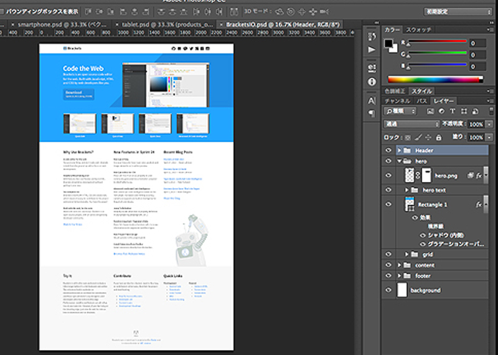Open the Color panel flyout menu
Viewport: 498px width, 355px height.
coord(489,29)
